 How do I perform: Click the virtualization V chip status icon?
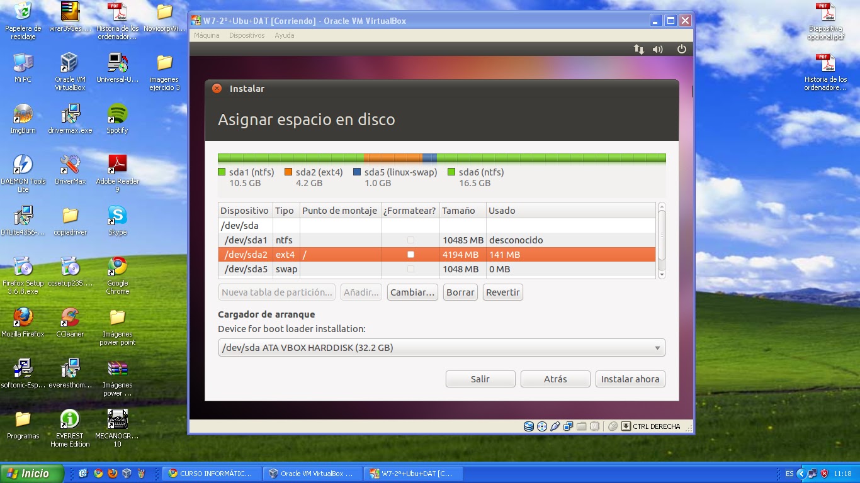pos(594,426)
